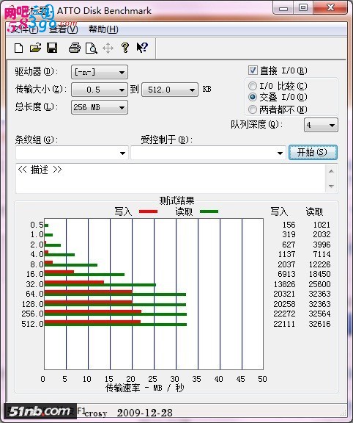Save results with the floppy disk icon
The image size is (353, 423).
coord(52,48)
